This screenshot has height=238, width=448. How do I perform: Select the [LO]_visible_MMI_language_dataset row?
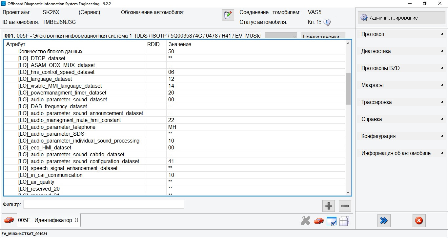174,86
